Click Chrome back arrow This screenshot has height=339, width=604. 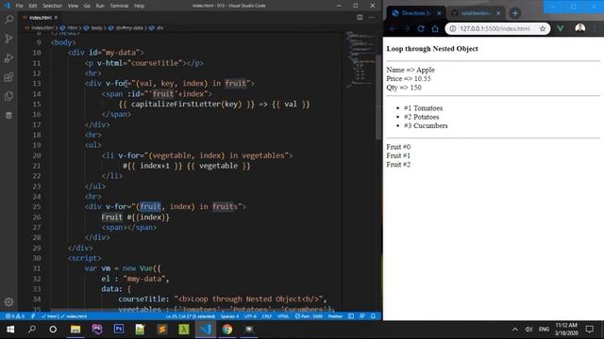(393, 28)
